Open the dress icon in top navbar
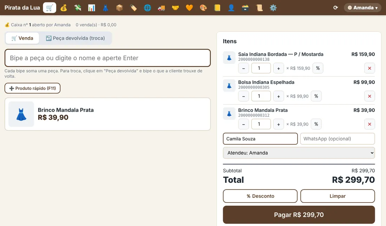 105,8
